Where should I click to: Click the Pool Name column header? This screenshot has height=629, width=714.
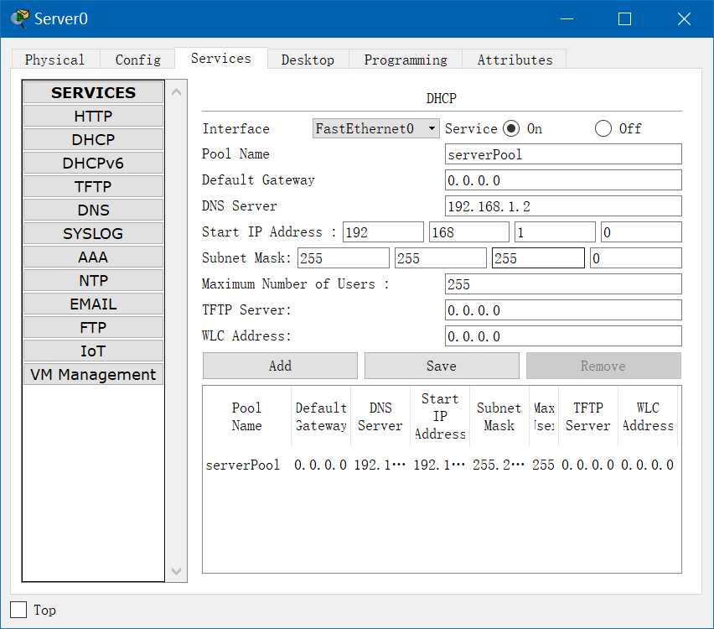[247, 416]
